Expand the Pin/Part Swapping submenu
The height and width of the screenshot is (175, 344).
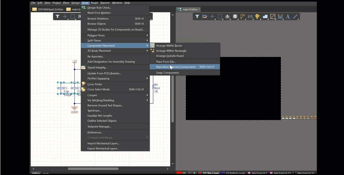115,78
